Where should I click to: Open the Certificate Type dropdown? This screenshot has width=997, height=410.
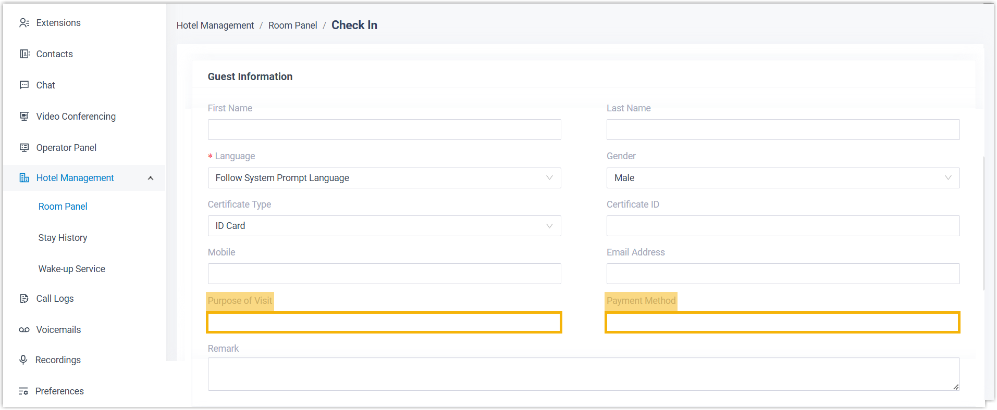click(384, 226)
